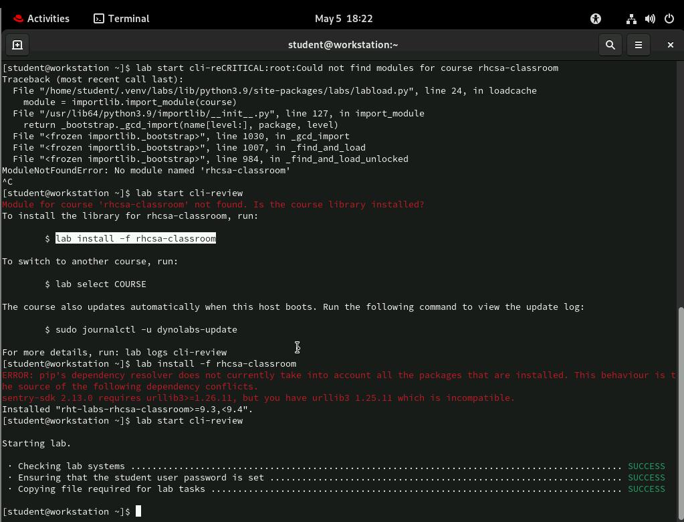684x522 pixels.
Task: Click the Red Hat logo icon
Action: click(19, 19)
